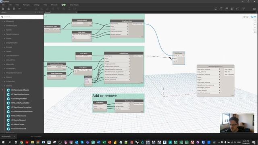Image resolution: width=258 pixels, height=145 pixels.
Task: Select the ListView Data node header
Action: coord(124,54)
